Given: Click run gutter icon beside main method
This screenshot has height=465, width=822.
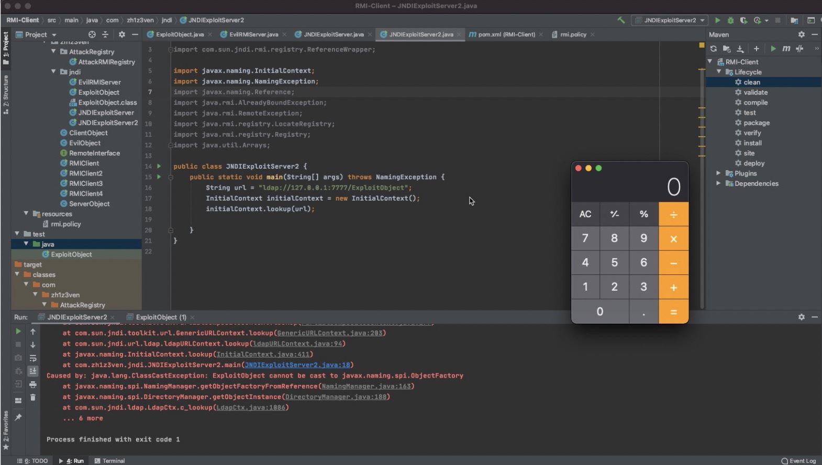Looking at the screenshot, I should tap(159, 177).
